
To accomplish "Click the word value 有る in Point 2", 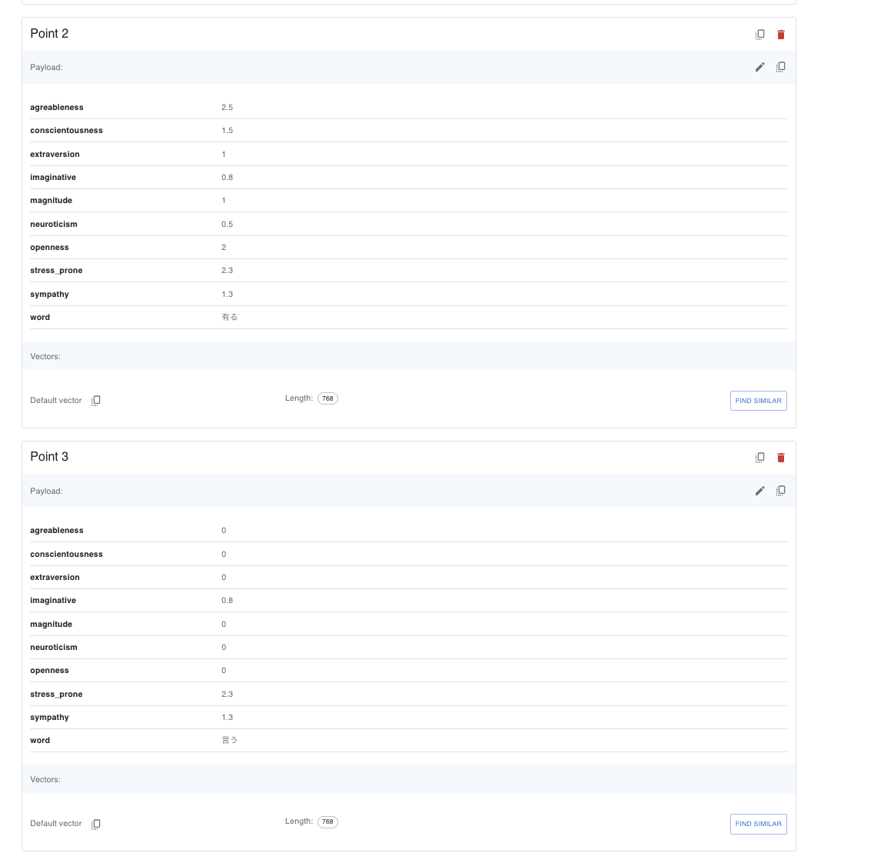I will pos(229,317).
